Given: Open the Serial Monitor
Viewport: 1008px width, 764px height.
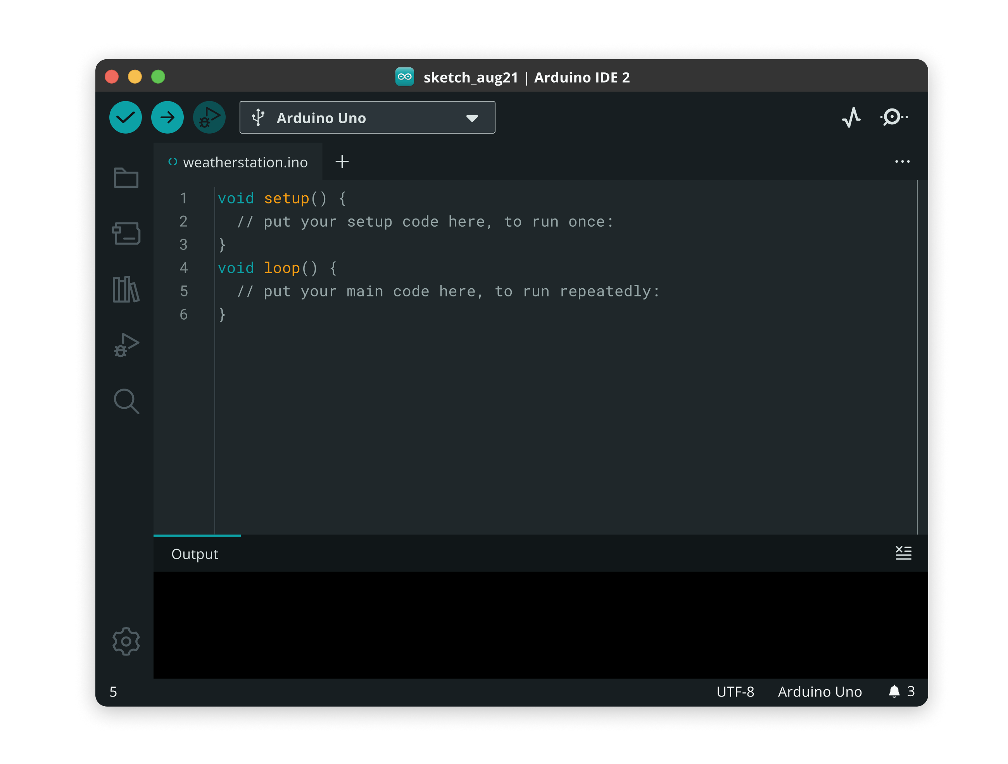Looking at the screenshot, I should 893,117.
